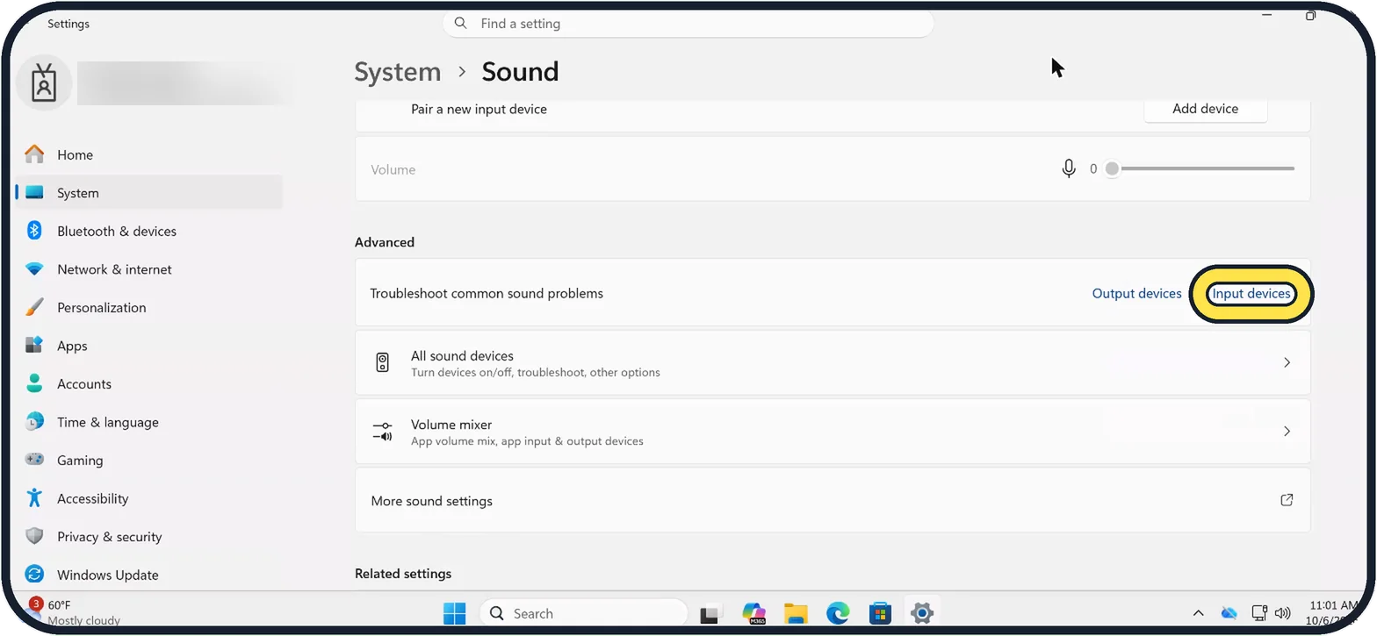The image size is (1377, 636).
Task: Open All sound devices chevron
Action: pyautogui.click(x=1287, y=362)
